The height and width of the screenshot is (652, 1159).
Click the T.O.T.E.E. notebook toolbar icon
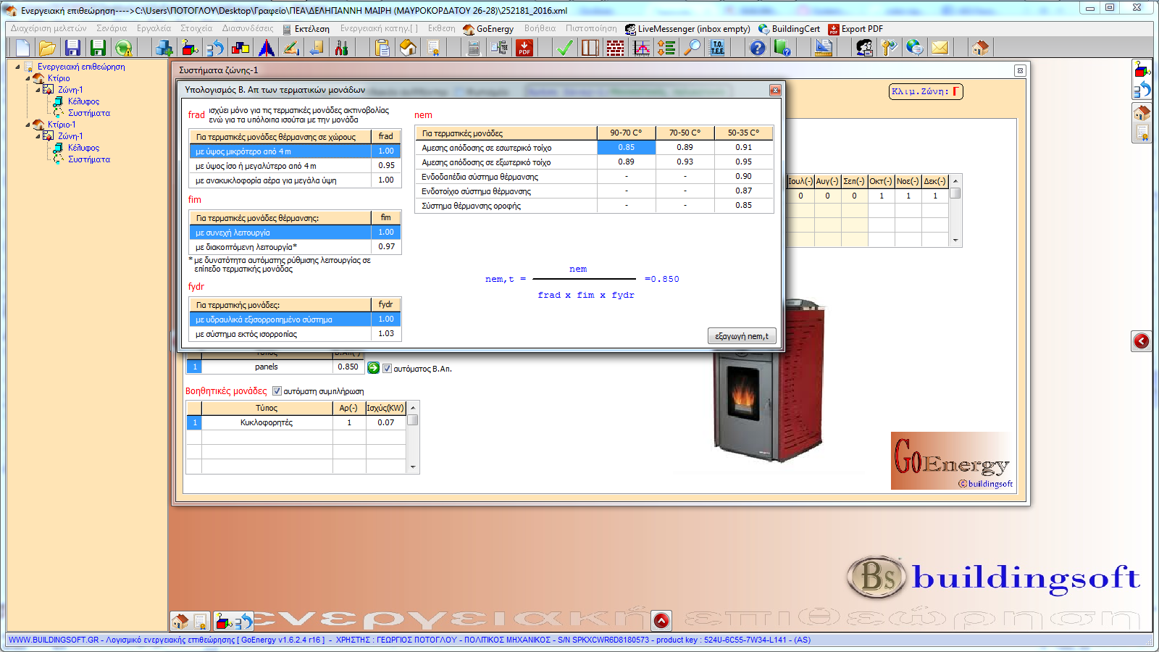pos(717,48)
